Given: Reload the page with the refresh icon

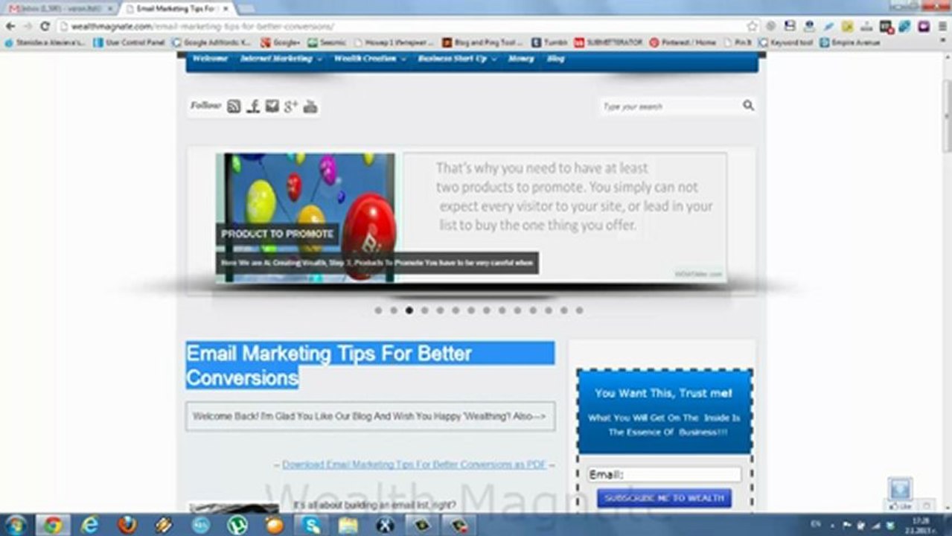Looking at the screenshot, I should coord(45,26).
